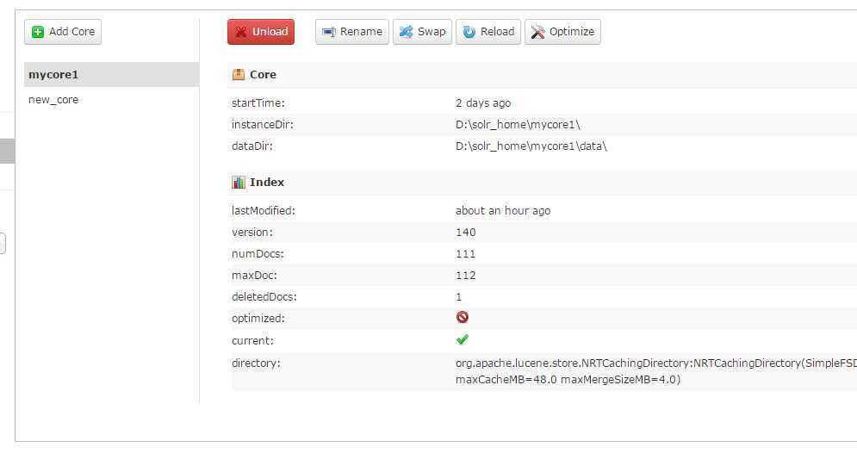Image resolution: width=857 pixels, height=472 pixels.
Task: Click the Core section box icon
Action: coord(239,75)
